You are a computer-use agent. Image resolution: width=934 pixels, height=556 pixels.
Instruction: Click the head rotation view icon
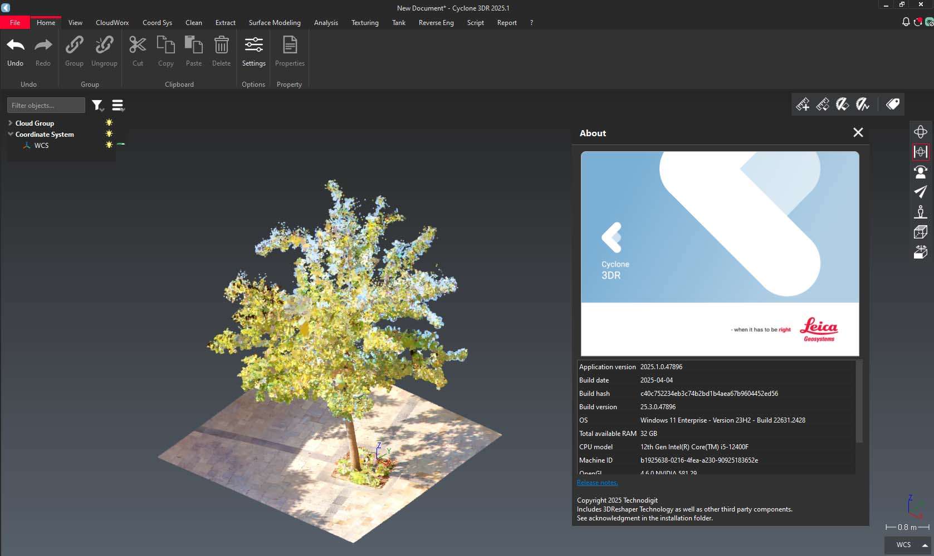point(921,172)
